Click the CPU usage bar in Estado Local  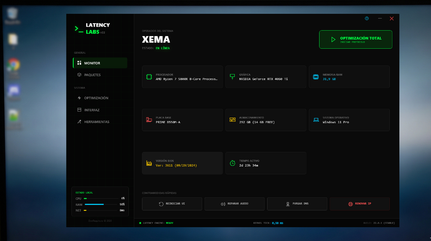(x=101, y=198)
